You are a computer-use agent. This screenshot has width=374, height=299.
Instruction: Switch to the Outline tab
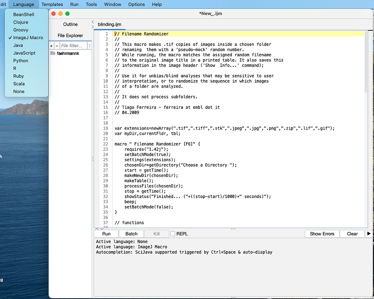tap(70, 24)
